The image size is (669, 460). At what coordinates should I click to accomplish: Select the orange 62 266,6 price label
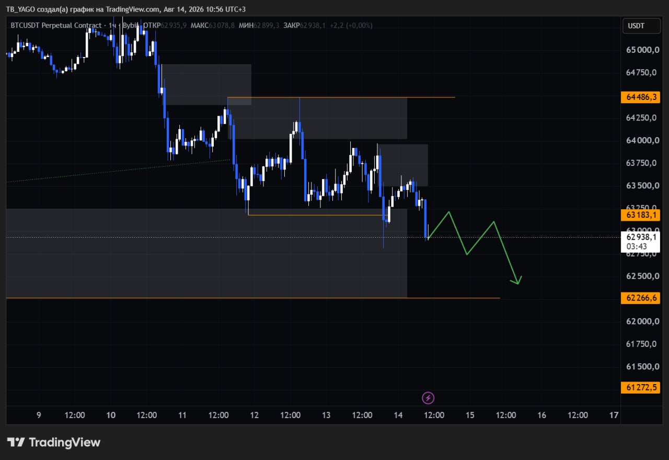coord(641,298)
